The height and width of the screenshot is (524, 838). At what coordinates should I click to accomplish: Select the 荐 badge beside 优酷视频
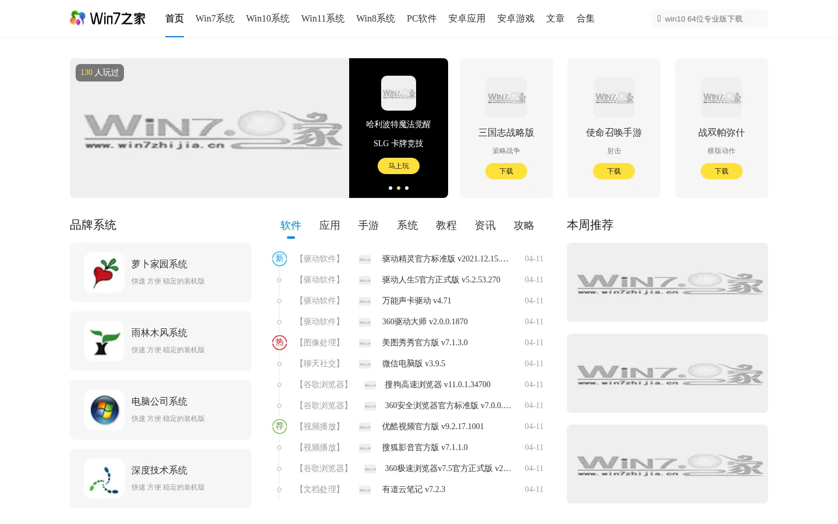tap(279, 426)
